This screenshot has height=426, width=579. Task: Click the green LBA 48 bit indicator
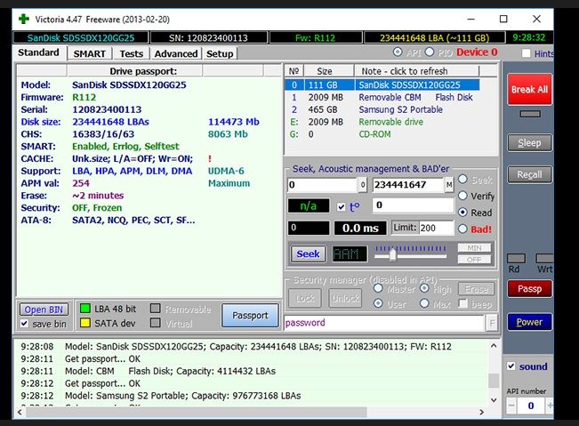[85, 309]
